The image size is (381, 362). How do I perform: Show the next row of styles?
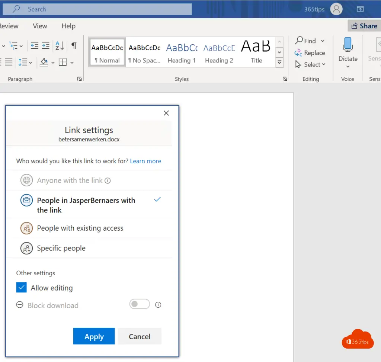coord(279,52)
